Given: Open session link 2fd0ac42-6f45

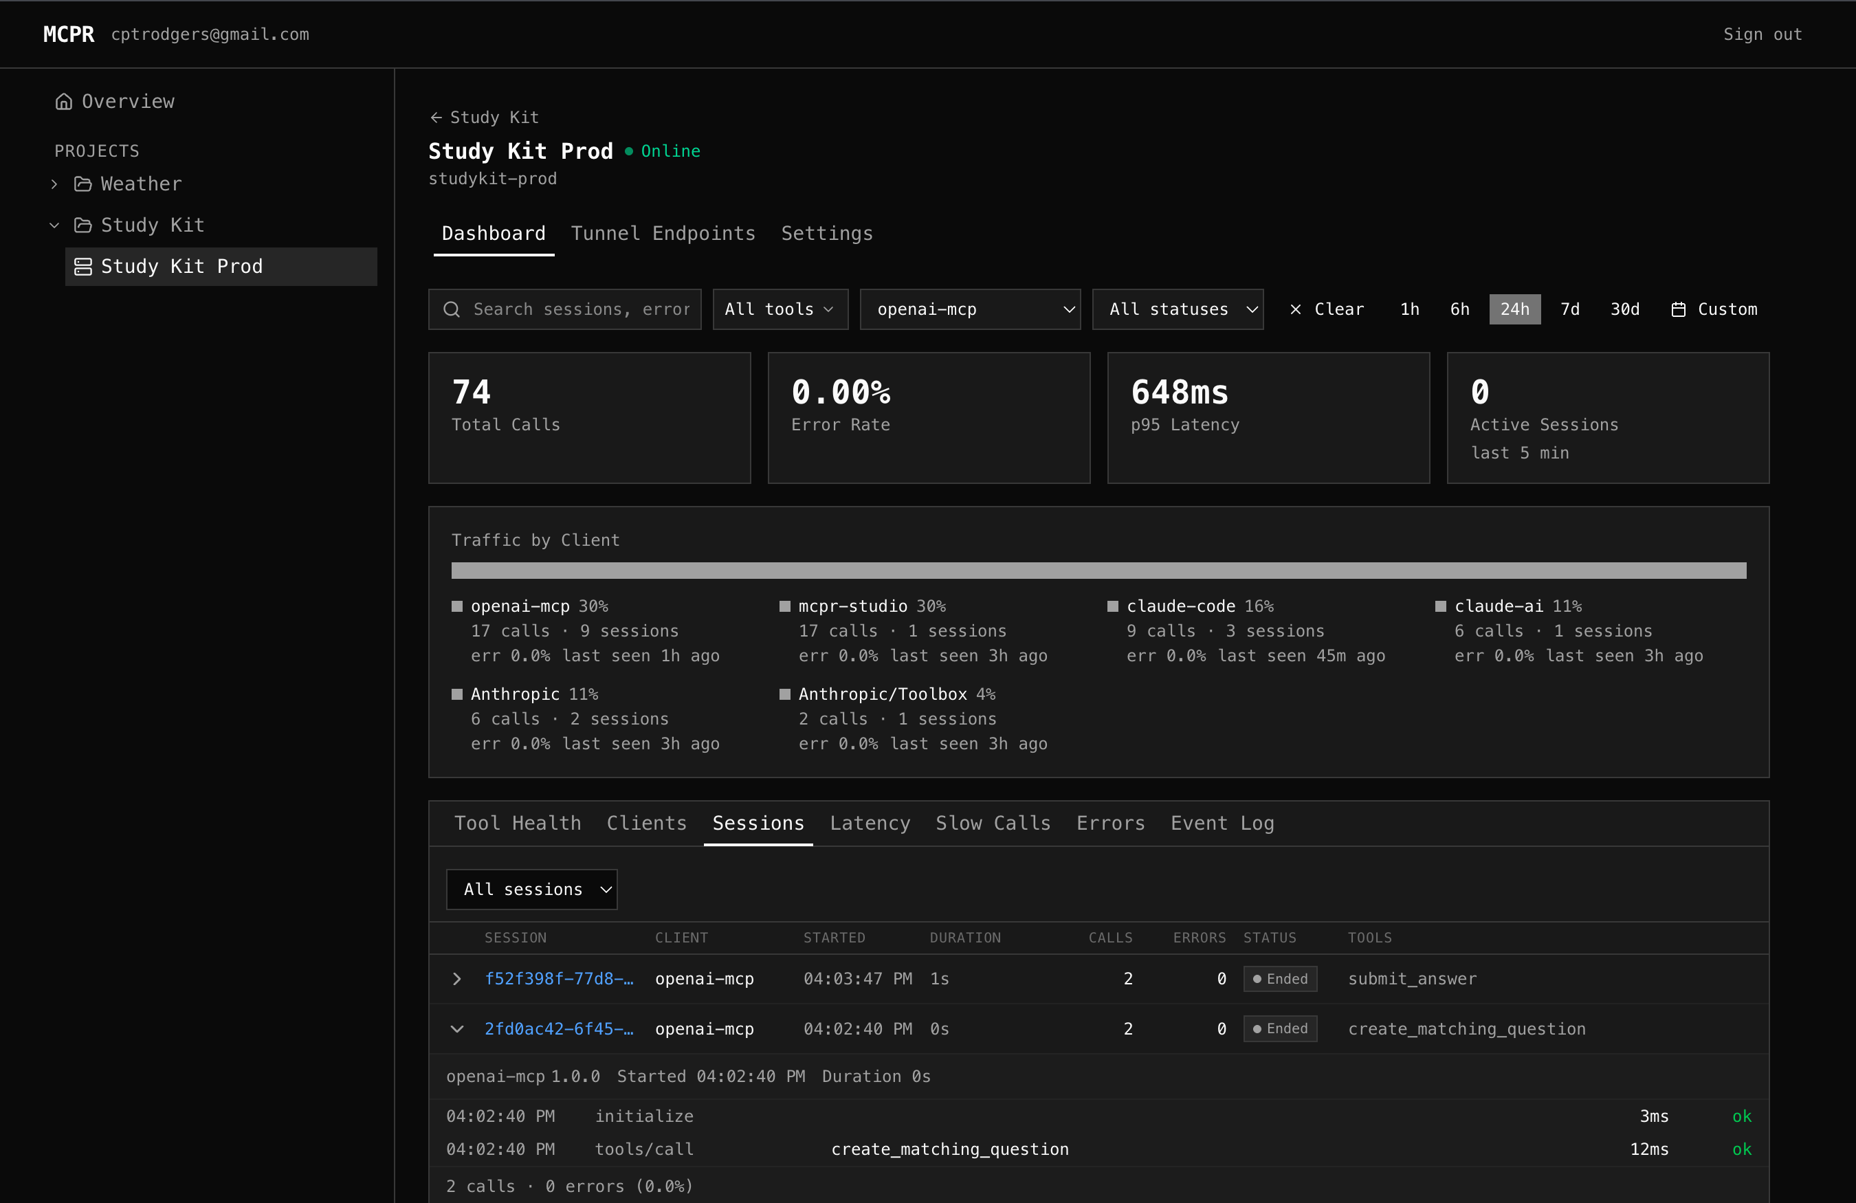Looking at the screenshot, I should pyautogui.click(x=558, y=1028).
